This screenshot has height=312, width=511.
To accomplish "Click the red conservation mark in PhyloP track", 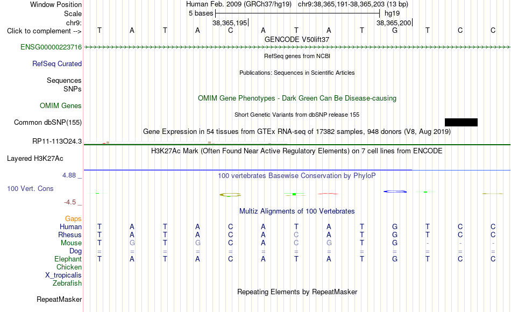I will tap(328, 194).
